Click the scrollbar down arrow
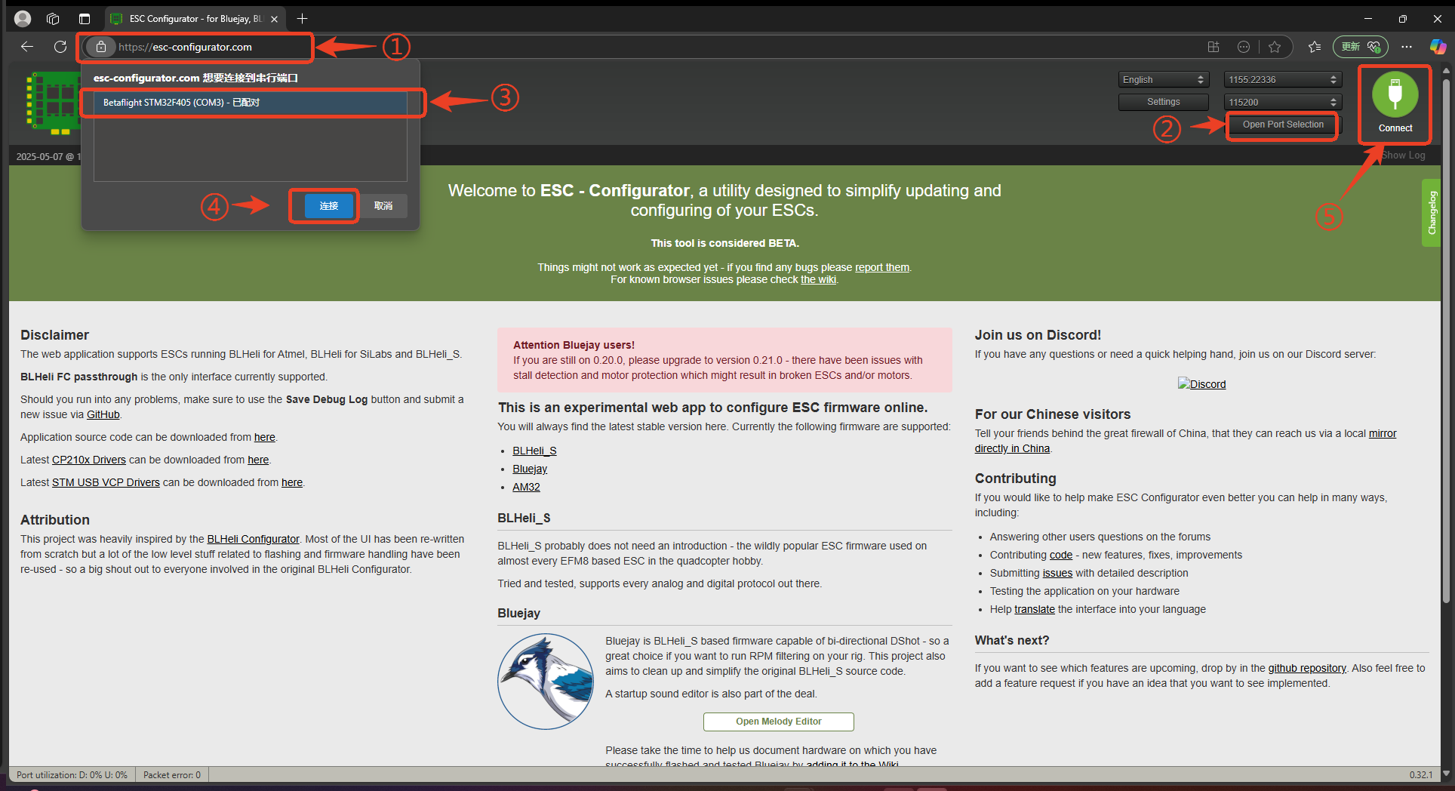 point(1446,774)
